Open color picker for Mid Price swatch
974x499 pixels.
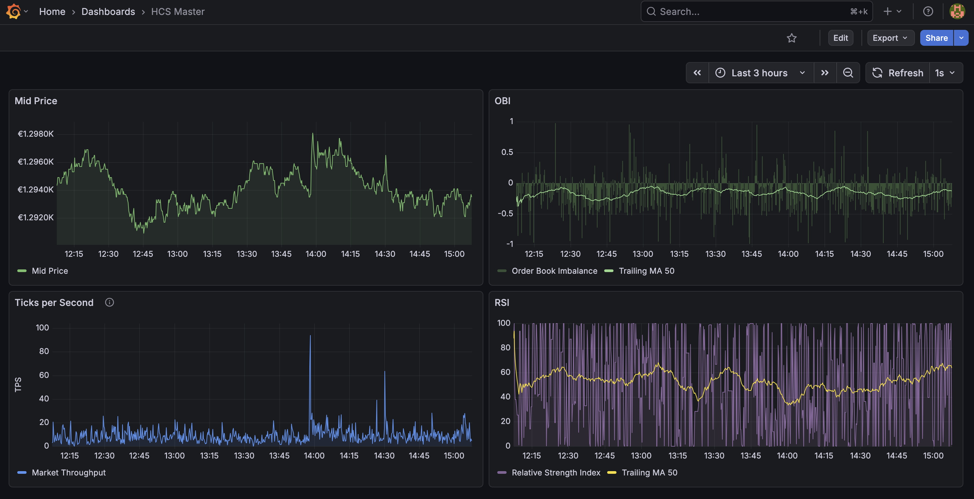point(22,271)
